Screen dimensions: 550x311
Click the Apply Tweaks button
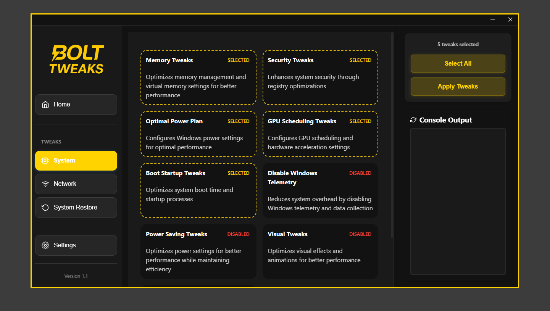pos(458,87)
